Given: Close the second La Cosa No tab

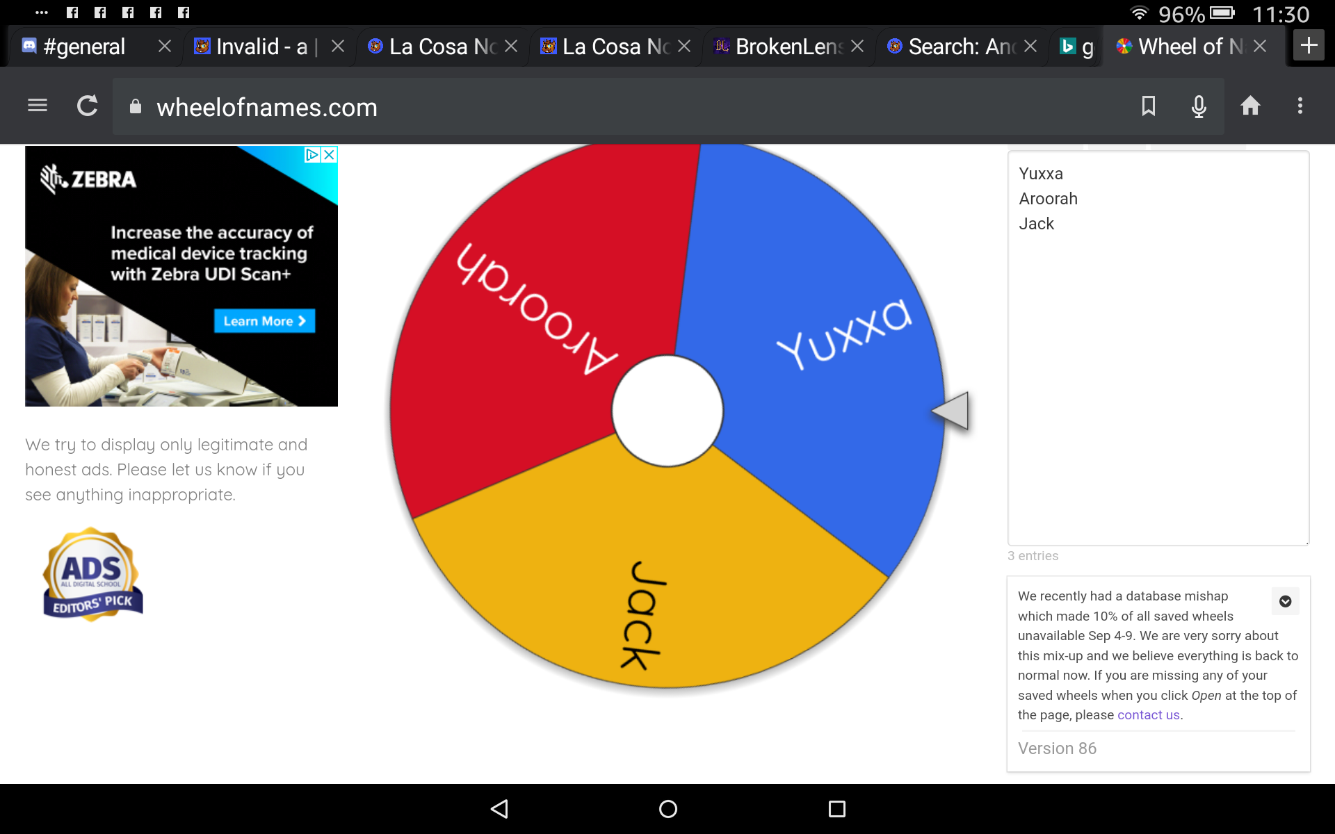Looking at the screenshot, I should (x=684, y=46).
